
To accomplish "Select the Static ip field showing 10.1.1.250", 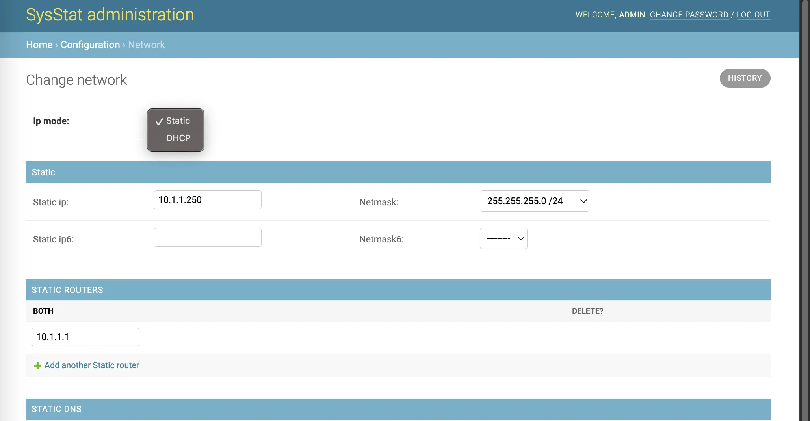I will [x=207, y=200].
